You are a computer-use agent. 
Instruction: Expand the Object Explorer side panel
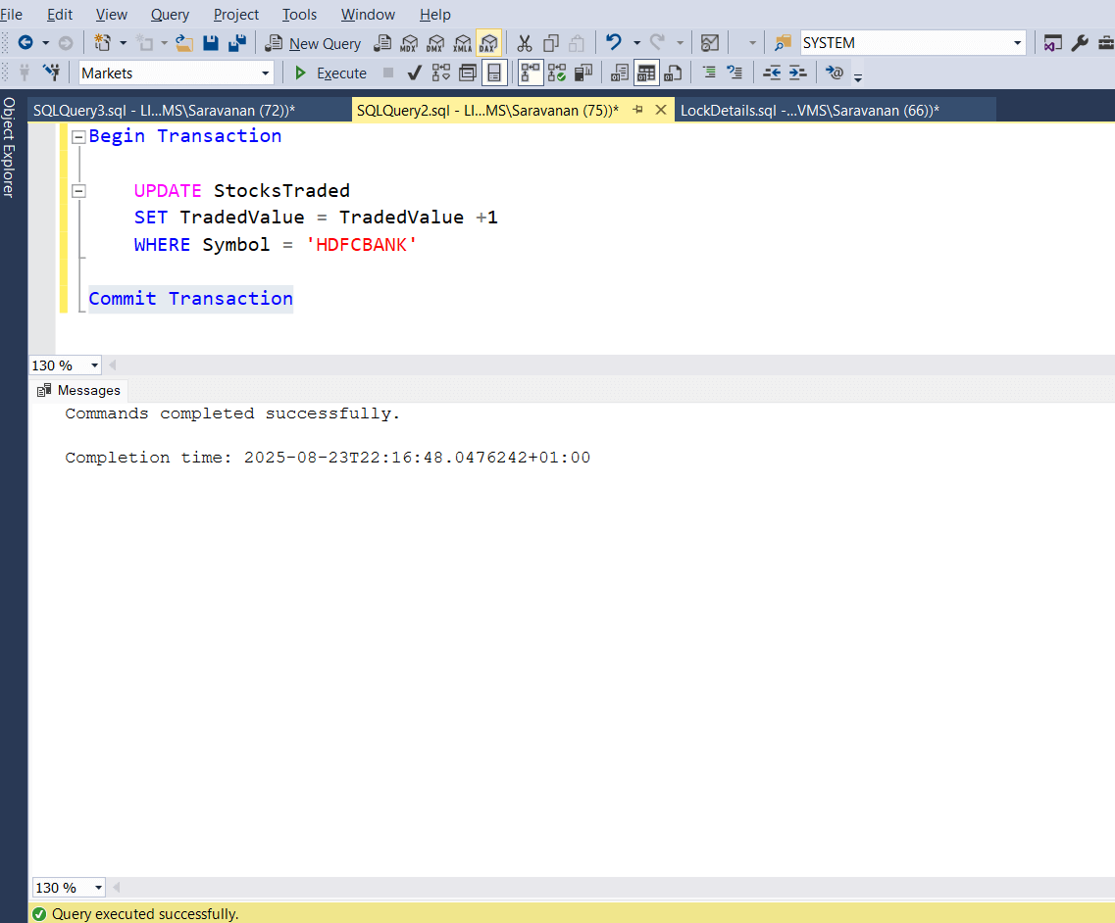pyautogui.click(x=9, y=147)
